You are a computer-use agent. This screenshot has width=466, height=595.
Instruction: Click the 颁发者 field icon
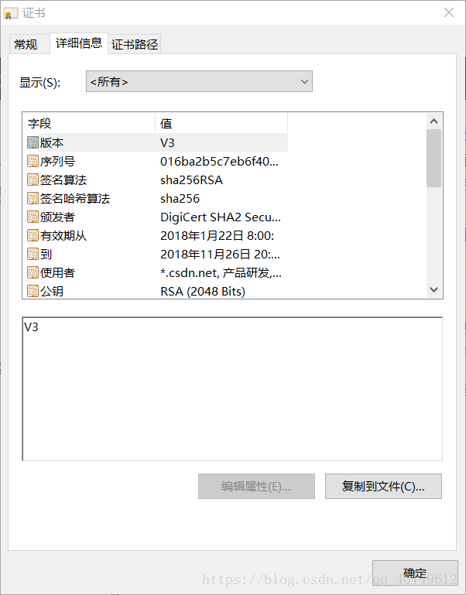pyautogui.click(x=33, y=217)
